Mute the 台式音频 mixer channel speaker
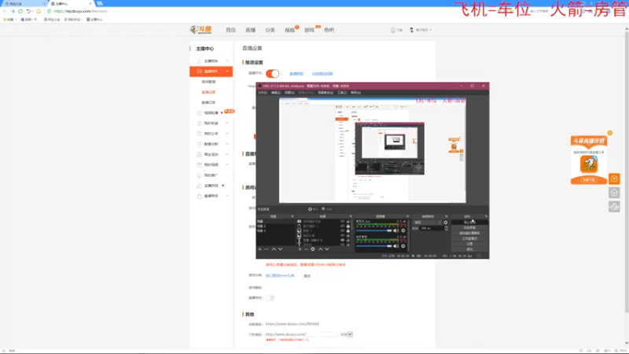 pos(396,246)
